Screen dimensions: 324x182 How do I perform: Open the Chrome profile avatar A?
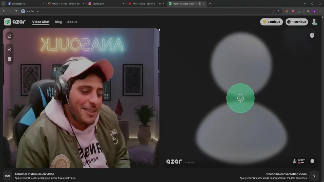(x=314, y=11)
